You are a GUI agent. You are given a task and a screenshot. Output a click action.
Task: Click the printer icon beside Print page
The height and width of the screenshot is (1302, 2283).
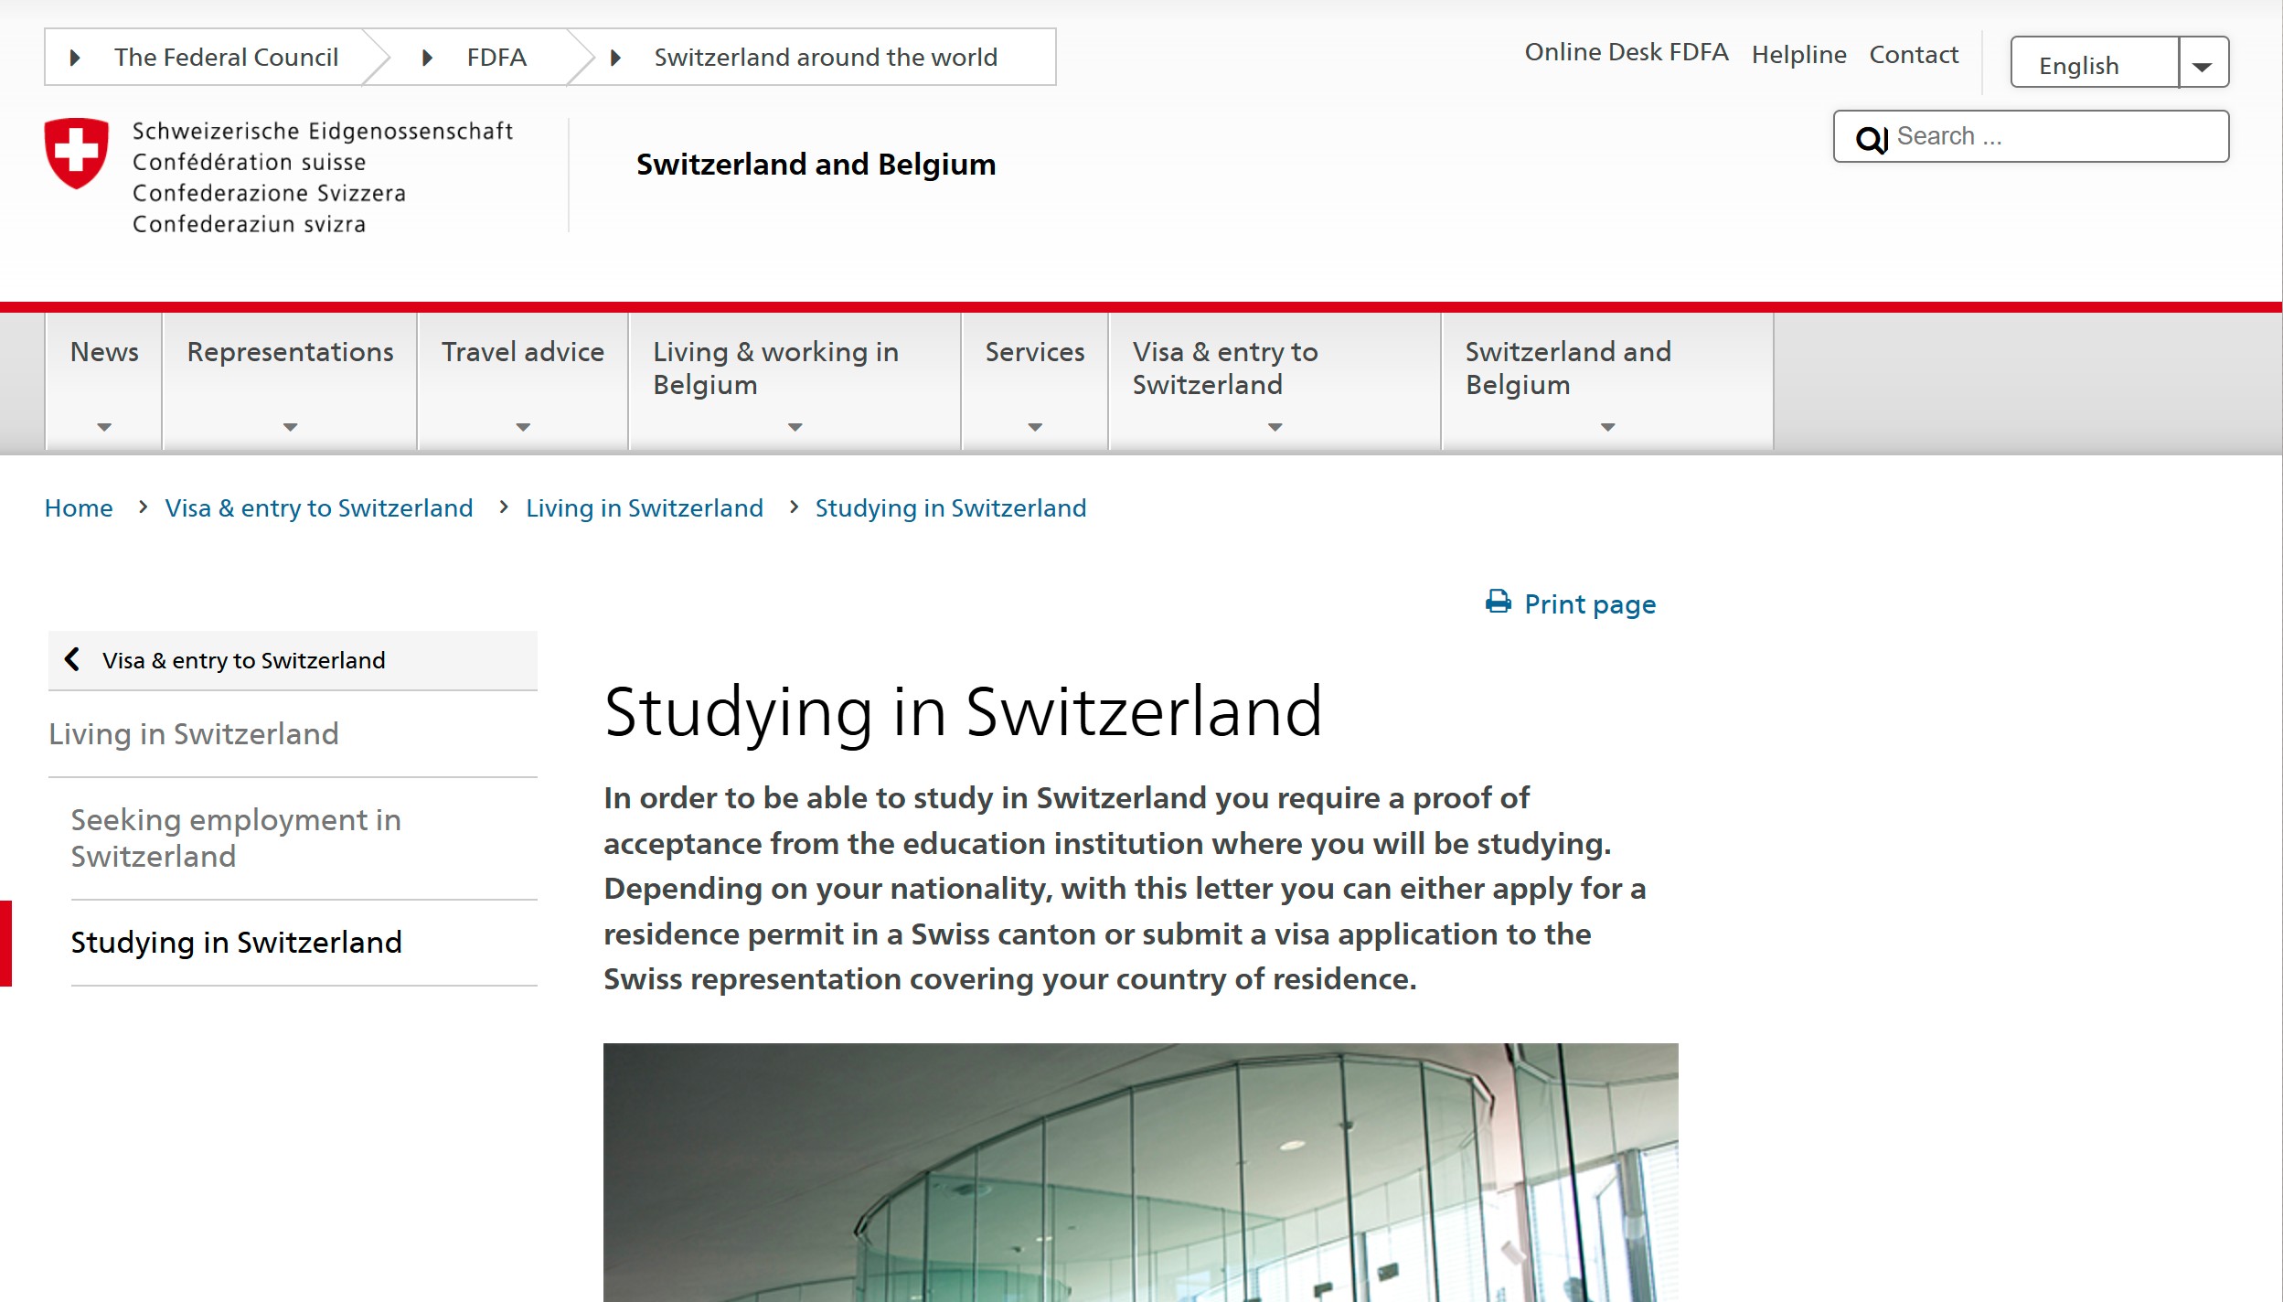(1498, 603)
